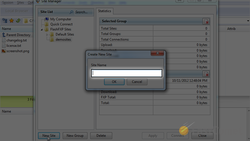Select the demosites folder
Image resolution: width=250 pixels, height=141 pixels.
coord(63,39)
